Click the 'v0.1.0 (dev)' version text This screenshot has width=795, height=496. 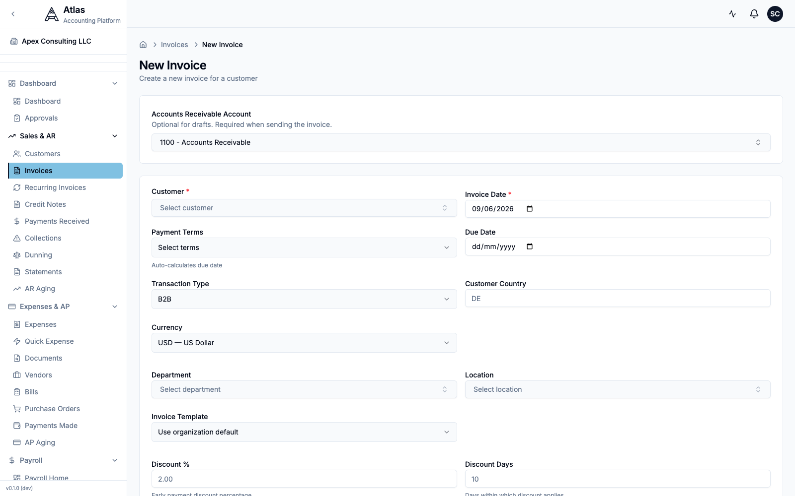(19, 488)
